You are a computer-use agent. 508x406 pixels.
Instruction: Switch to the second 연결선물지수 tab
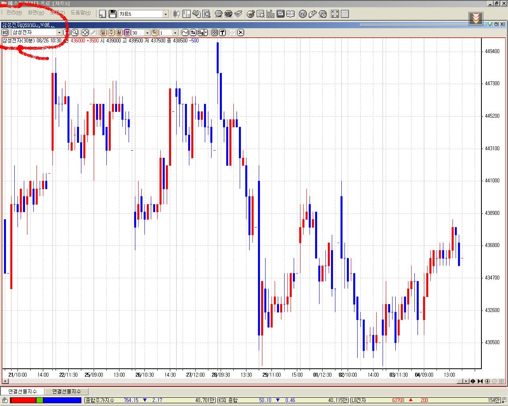click(66, 391)
